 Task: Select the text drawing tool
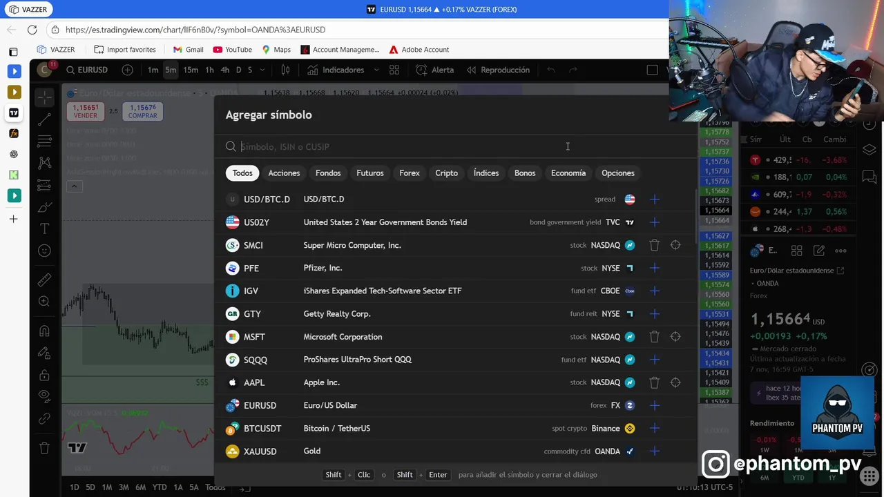[44, 228]
